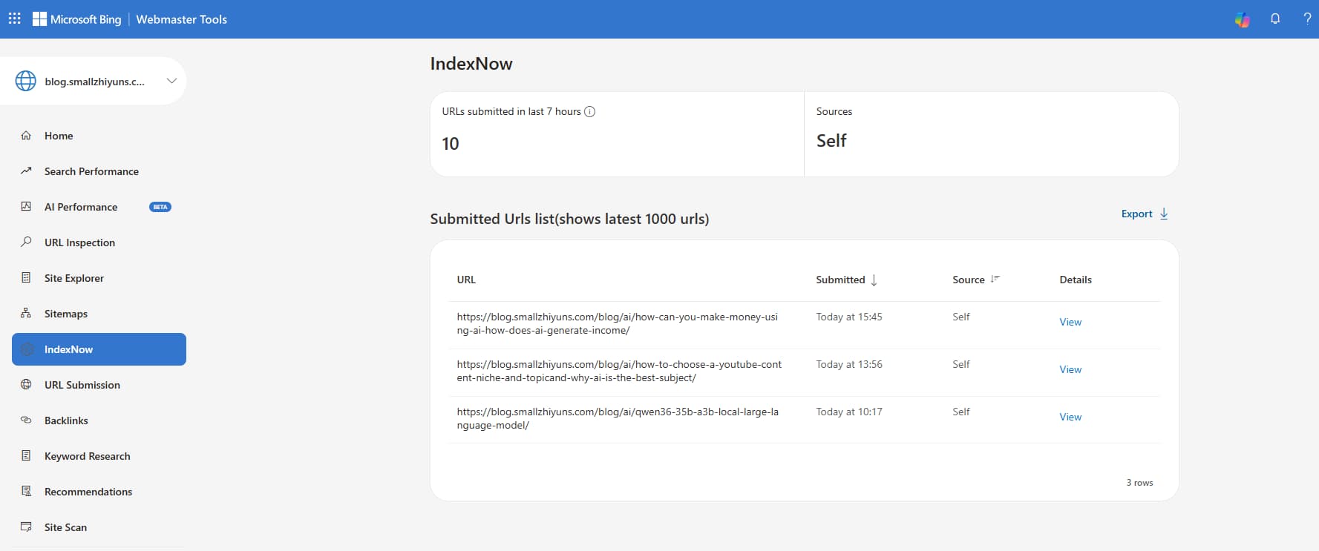Open the apps grid launcher icon
The image size is (1319, 551).
point(14,19)
